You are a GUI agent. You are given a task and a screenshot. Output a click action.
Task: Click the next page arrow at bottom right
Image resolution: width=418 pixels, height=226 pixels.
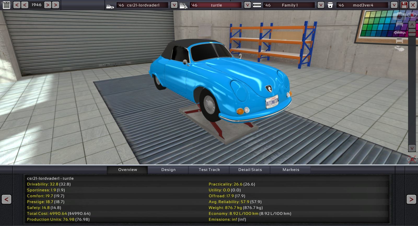pyautogui.click(x=411, y=200)
